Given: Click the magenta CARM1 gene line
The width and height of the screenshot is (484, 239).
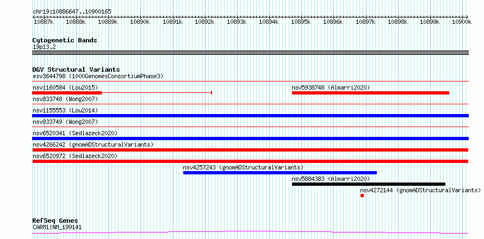Looking at the screenshot, I should click(250, 232).
